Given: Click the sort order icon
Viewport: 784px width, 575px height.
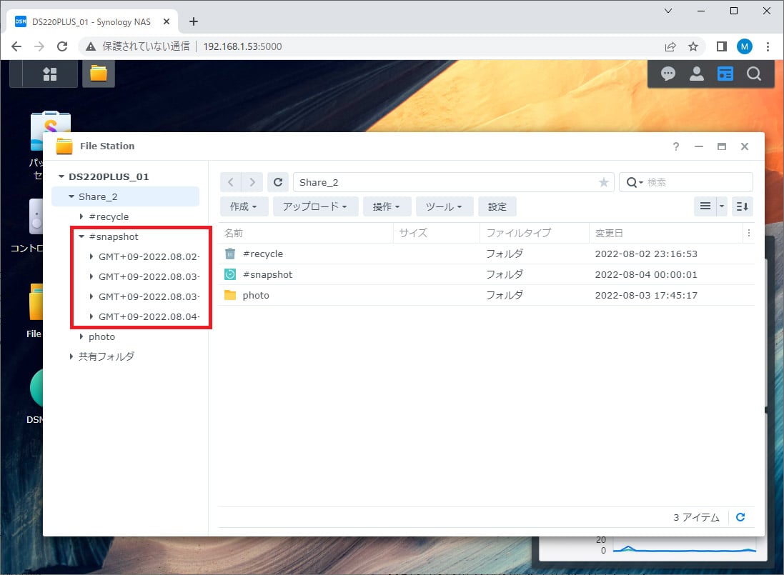Looking at the screenshot, I should [x=742, y=206].
